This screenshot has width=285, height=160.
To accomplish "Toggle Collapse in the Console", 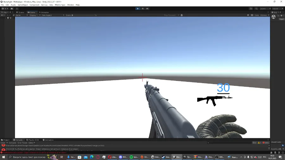I will click(12, 143).
